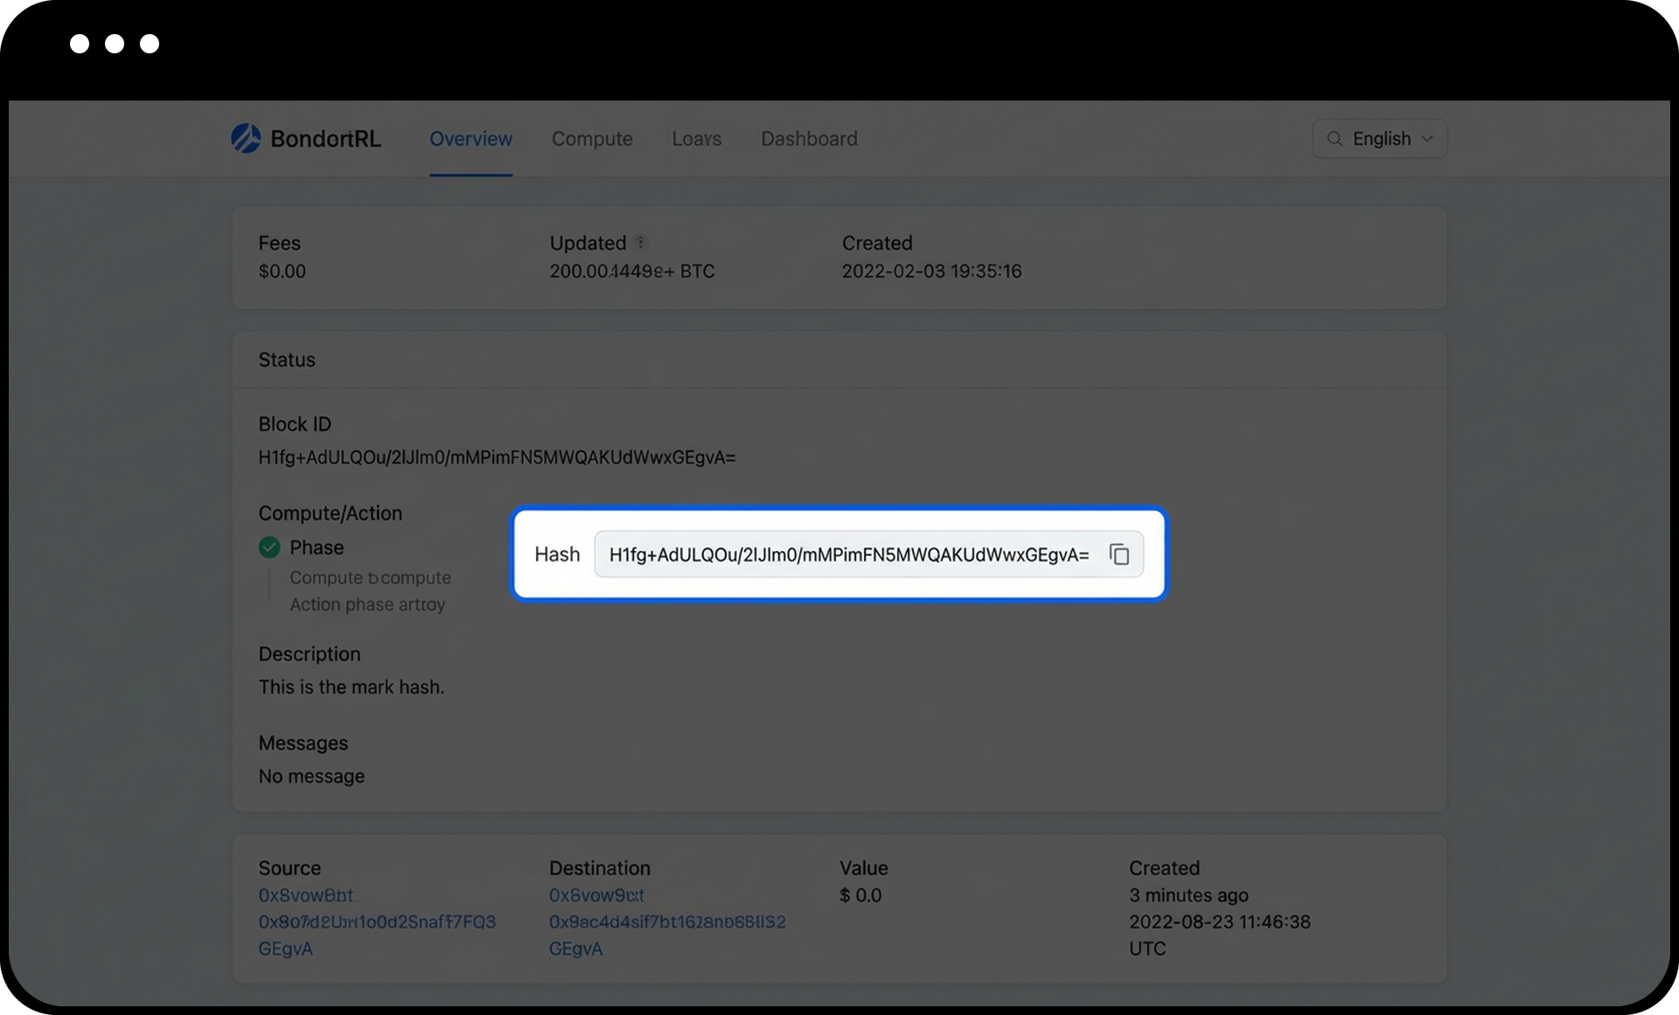Click the search icon in language box
This screenshot has height=1015, width=1679.
pyautogui.click(x=1334, y=139)
